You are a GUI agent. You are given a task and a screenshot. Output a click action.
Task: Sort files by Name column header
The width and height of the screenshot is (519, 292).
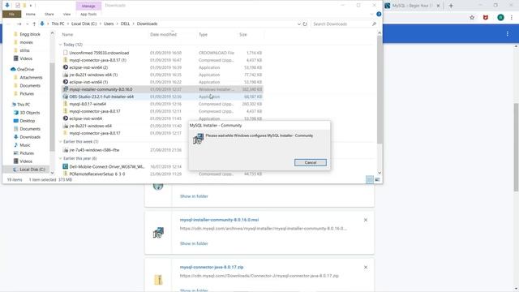67,34
